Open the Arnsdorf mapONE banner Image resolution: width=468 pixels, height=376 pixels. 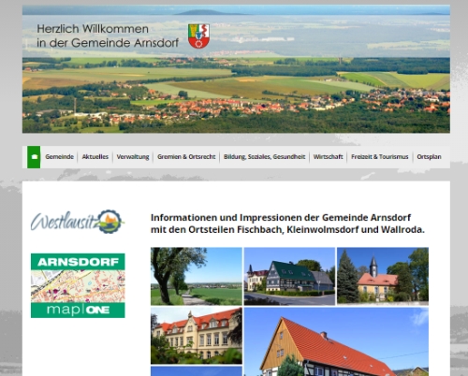[78, 285]
